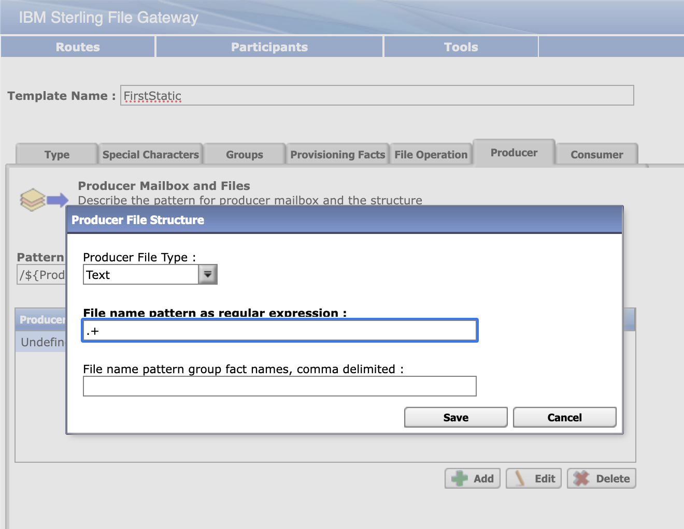Viewport: 684px width, 529px height.
Task: Click the producer mailbox stack icon
Action: coord(44,200)
